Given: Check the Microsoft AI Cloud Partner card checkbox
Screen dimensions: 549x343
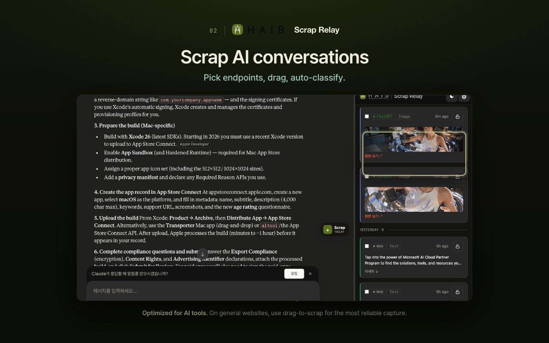Looking at the screenshot, I should (367, 246).
